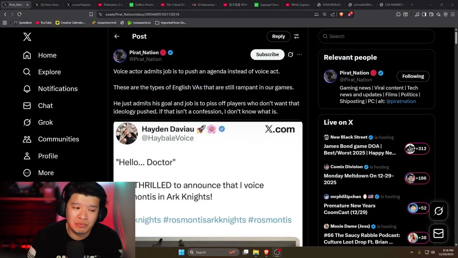Switch to The Critical Dr tab

click(173, 5)
